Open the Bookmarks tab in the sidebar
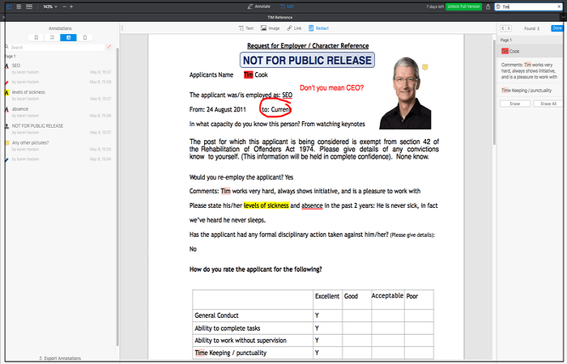The image size is (567, 364). 36,37
